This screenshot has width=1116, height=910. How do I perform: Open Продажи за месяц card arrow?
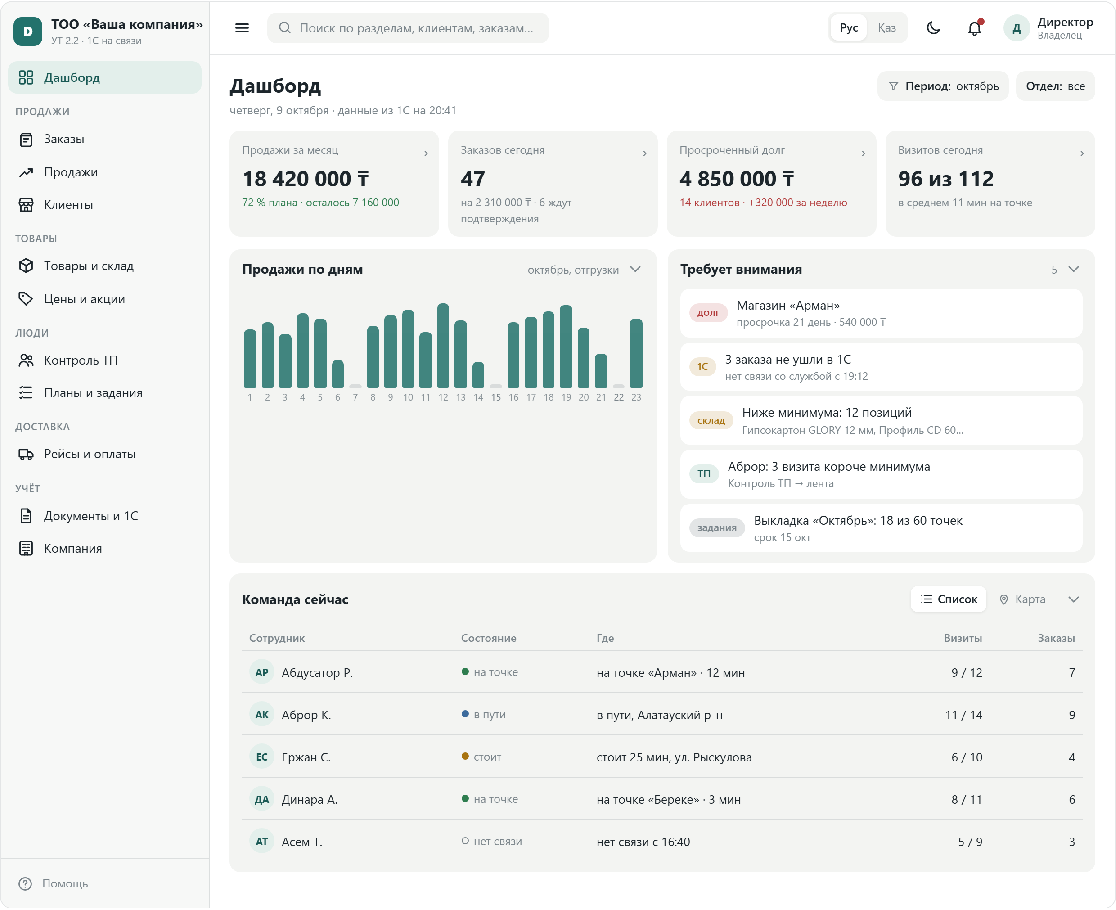(x=426, y=153)
